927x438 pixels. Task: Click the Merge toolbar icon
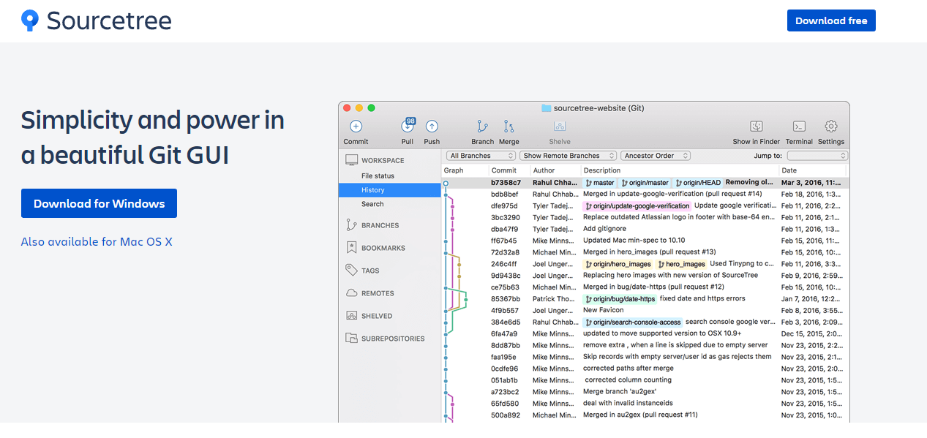[x=509, y=127]
